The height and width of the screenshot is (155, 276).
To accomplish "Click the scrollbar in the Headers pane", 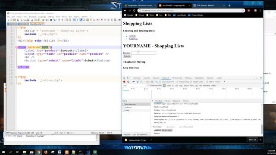I will pyautogui.click(x=262, y=129).
